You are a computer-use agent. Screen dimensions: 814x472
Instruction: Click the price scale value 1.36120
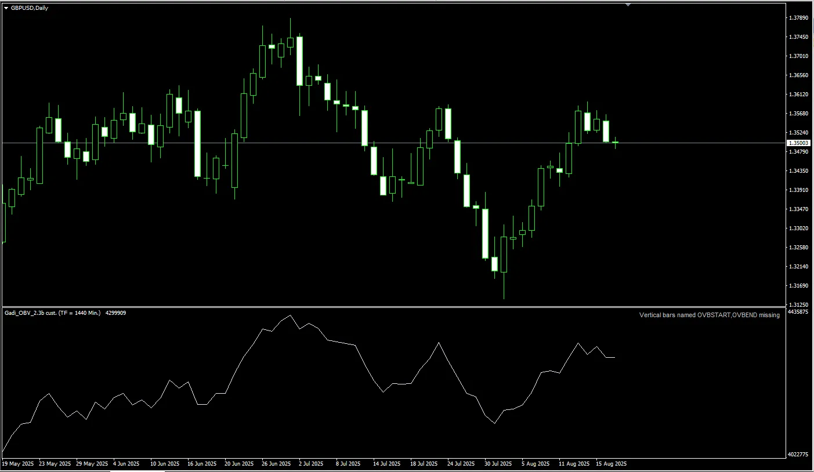pos(799,95)
